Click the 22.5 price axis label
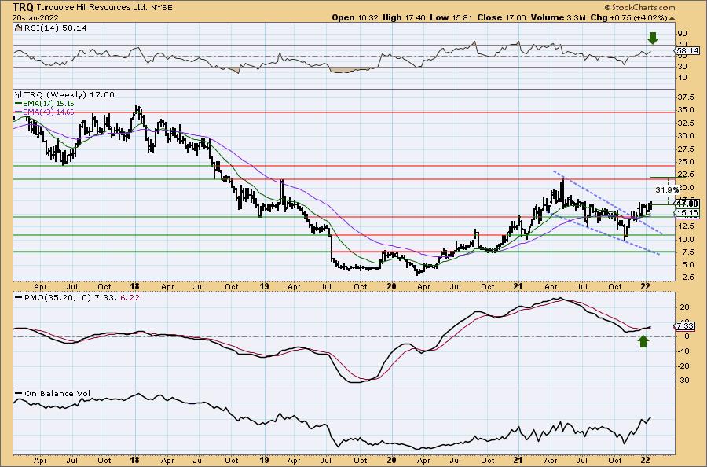This screenshot has height=467, width=707. 684,175
